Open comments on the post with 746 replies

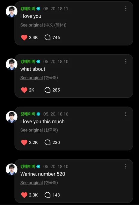click(x=47, y=37)
